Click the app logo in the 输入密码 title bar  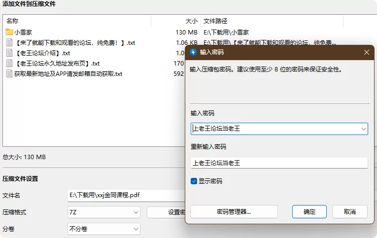[x=193, y=52]
